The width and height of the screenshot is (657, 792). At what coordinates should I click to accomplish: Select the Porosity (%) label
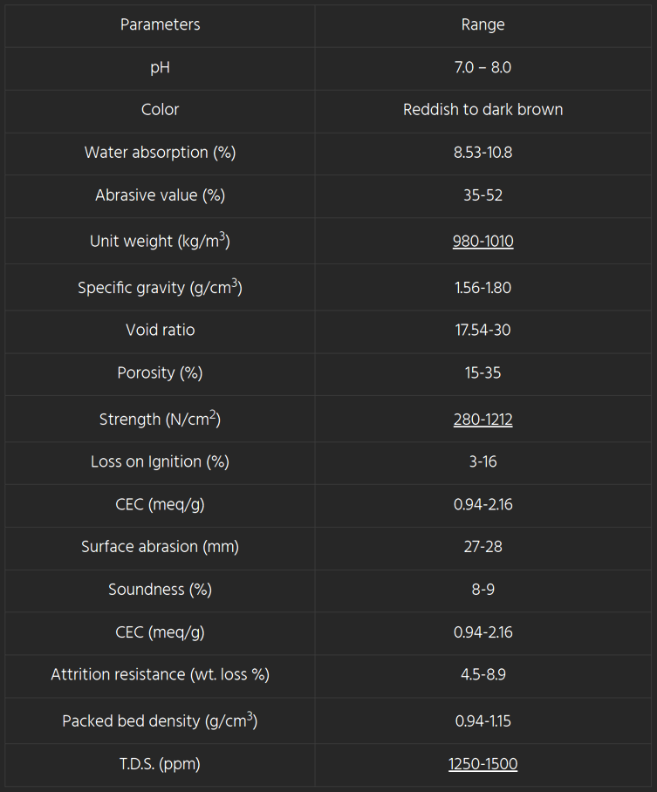[160, 373]
